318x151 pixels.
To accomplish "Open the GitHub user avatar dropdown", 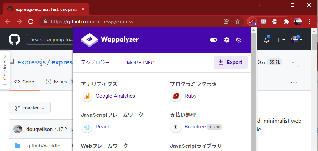I will click(297, 40).
